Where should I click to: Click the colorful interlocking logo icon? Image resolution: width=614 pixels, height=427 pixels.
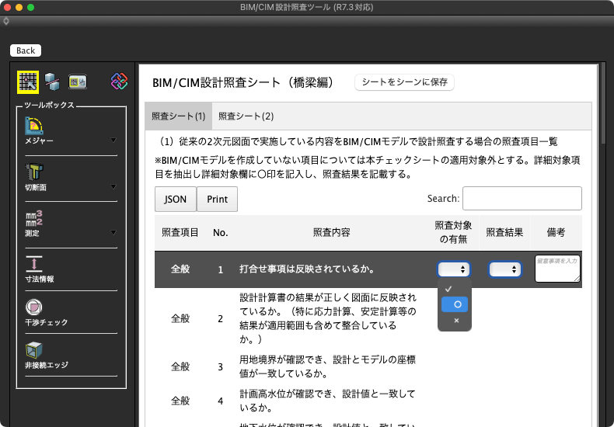click(118, 81)
